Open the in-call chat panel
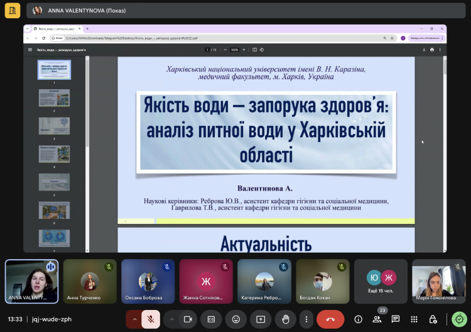Screen dimensions: 471x332 tap(396, 319)
